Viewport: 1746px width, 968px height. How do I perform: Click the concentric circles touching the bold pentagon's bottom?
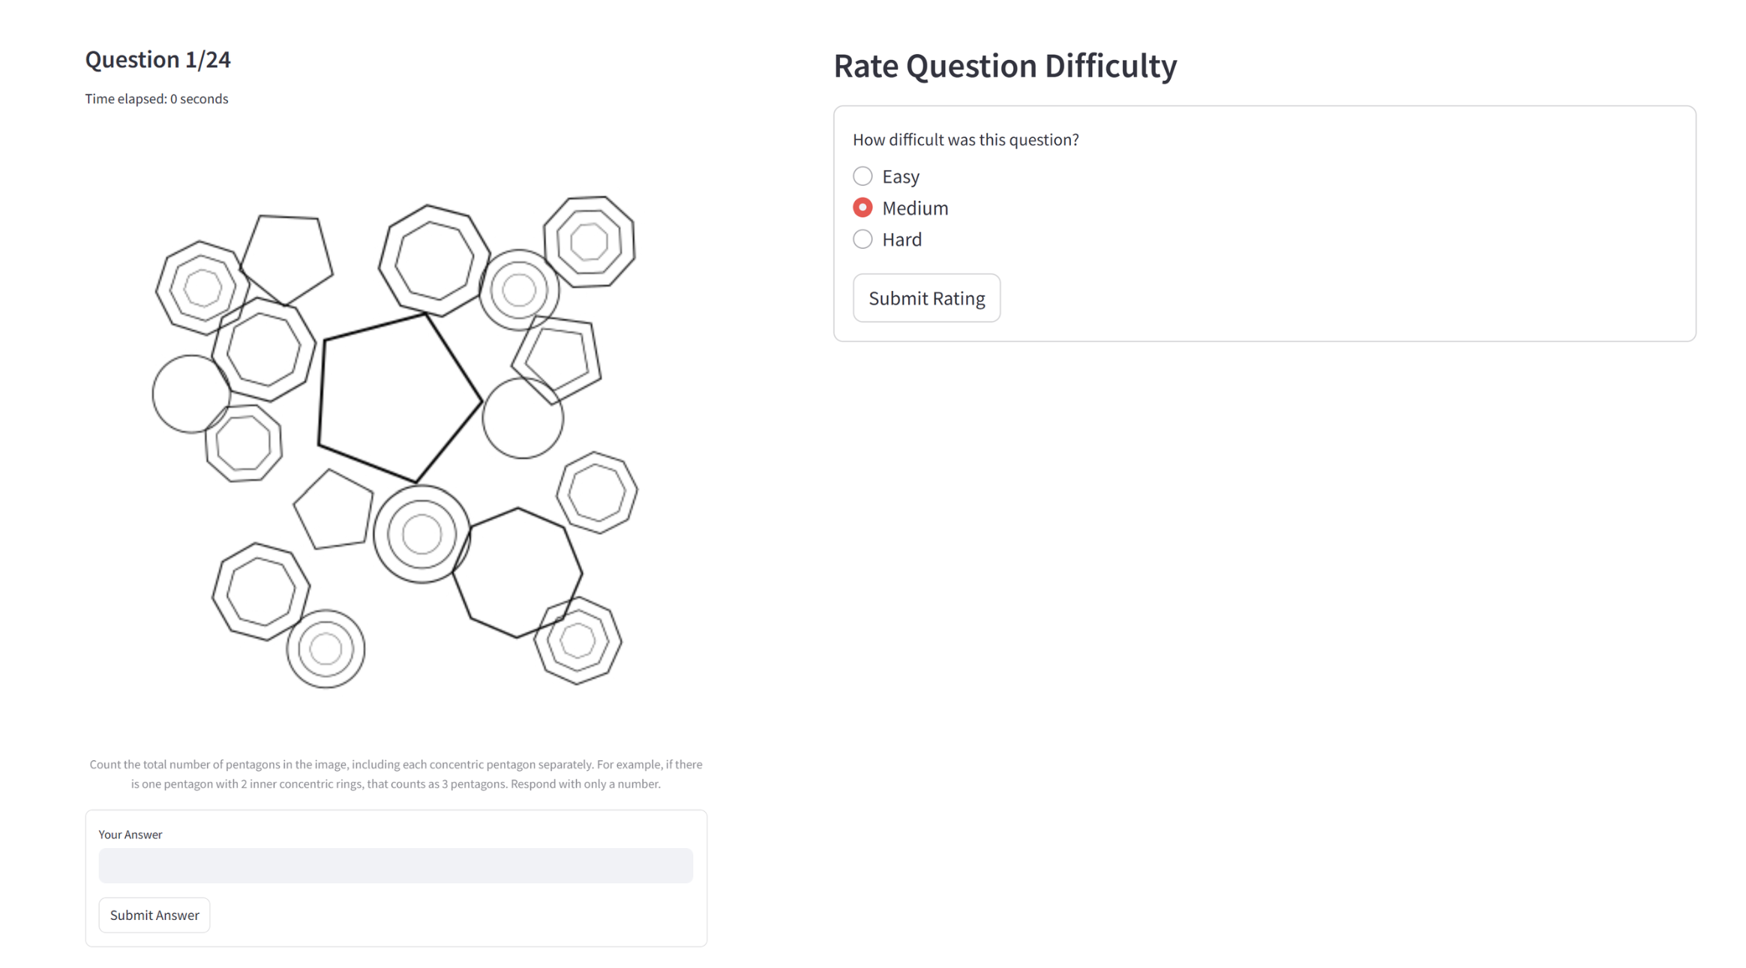click(x=421, y=534)
